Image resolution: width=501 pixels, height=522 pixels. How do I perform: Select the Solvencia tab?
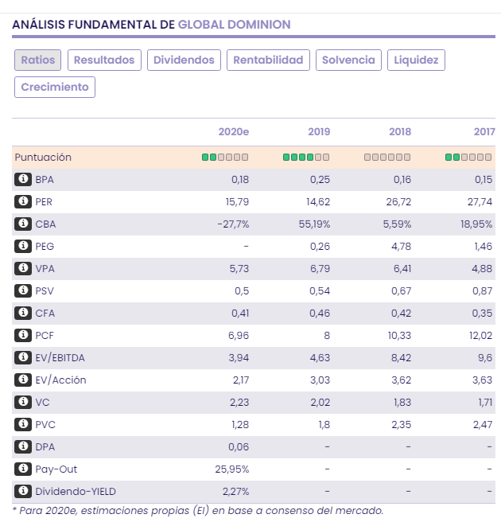(348, 60)
